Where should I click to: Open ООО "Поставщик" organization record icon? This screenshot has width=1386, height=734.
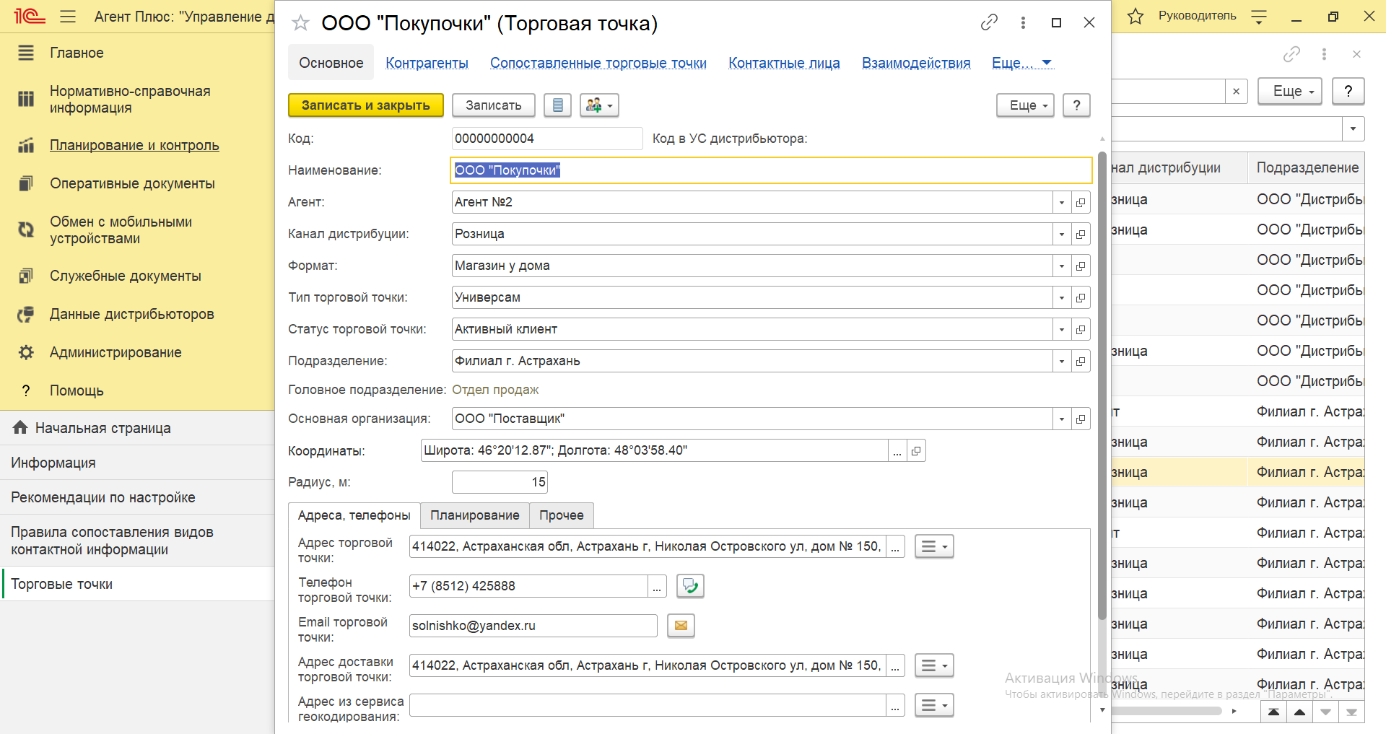(1081, 419)
